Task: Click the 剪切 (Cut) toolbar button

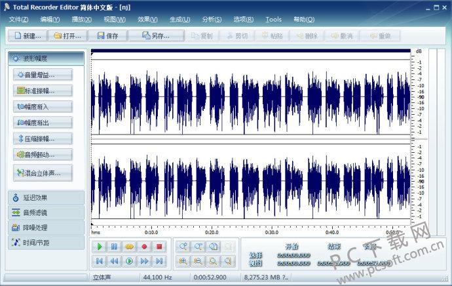Action: 237,36
